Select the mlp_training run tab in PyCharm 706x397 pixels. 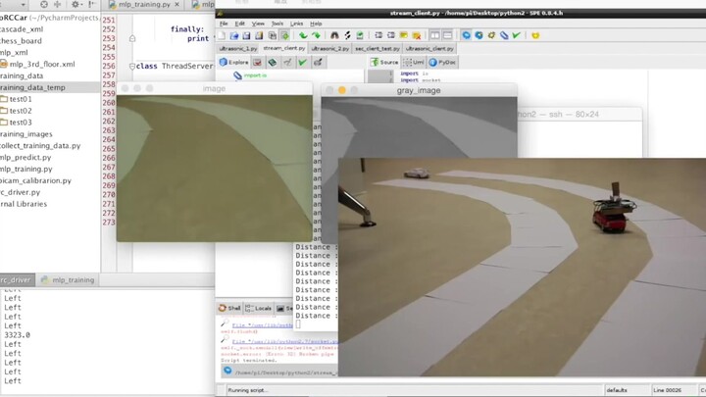tap(68, 280)
